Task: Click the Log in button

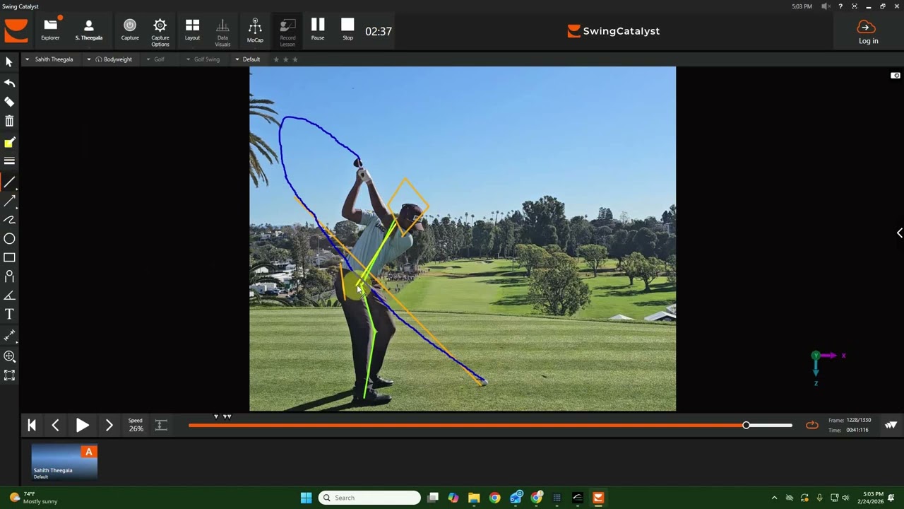Action: click(x=868, y=33)
